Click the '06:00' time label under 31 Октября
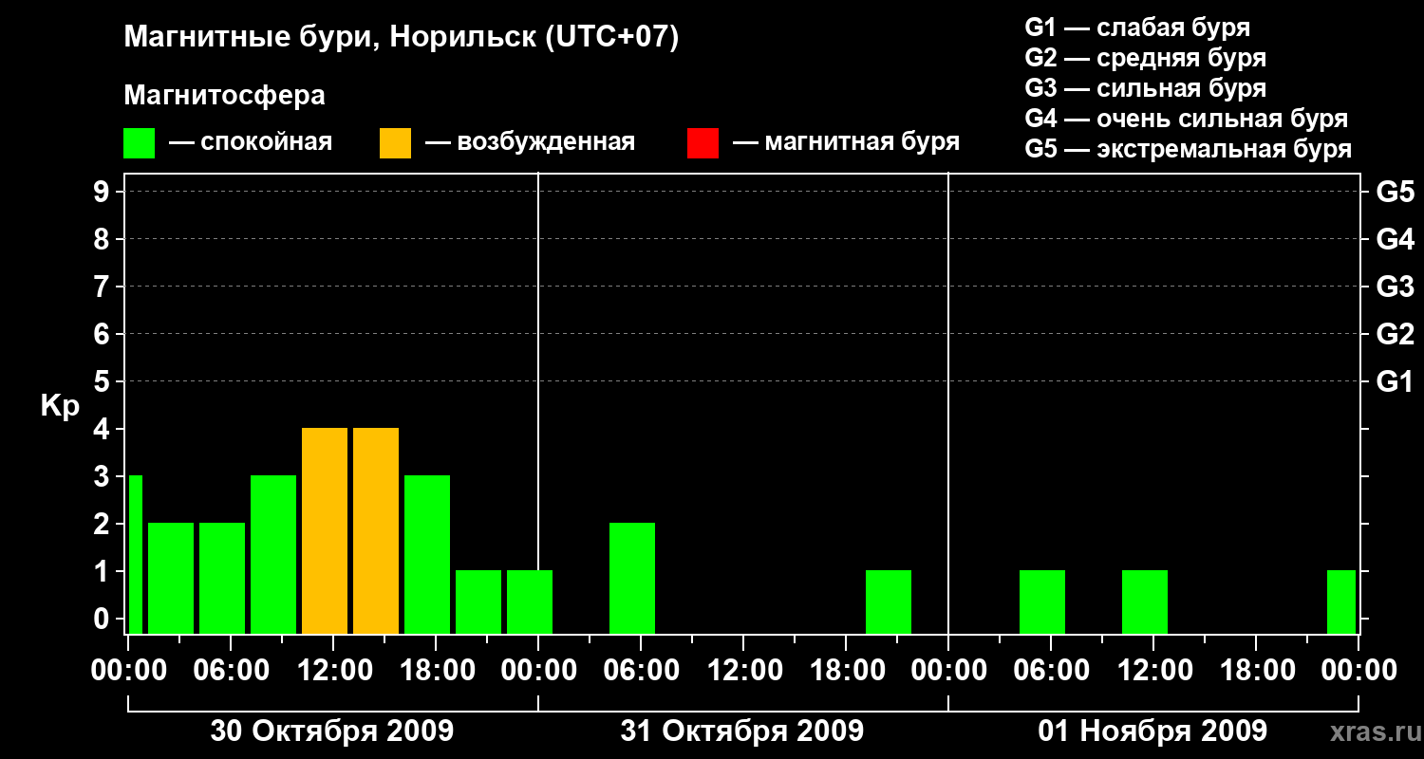The image size is (1424, 759). pyautogui.click(x=641, y=670)
